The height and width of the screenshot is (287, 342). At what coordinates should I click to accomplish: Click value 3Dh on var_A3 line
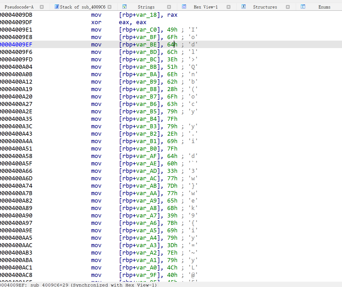pyautogui.click(x=172, y=245)
